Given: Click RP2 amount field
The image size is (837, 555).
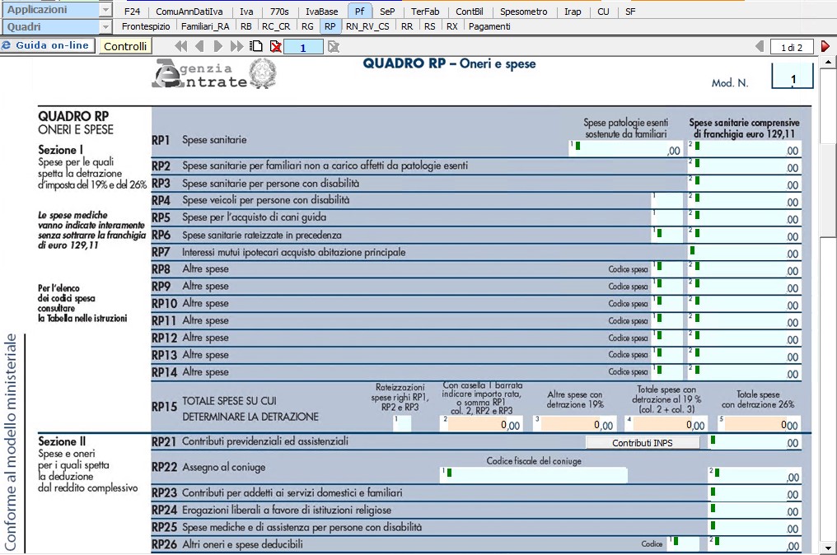Looking at the screenshot, I should (744, 166).
